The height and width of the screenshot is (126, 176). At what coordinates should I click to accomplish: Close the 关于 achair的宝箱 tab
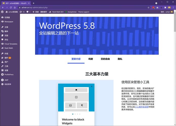pyautogui.click(x=29, y=3)
